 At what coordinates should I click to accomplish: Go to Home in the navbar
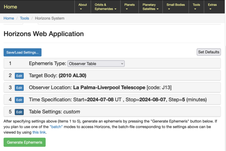pyautogui.click(x=10, y=7)
